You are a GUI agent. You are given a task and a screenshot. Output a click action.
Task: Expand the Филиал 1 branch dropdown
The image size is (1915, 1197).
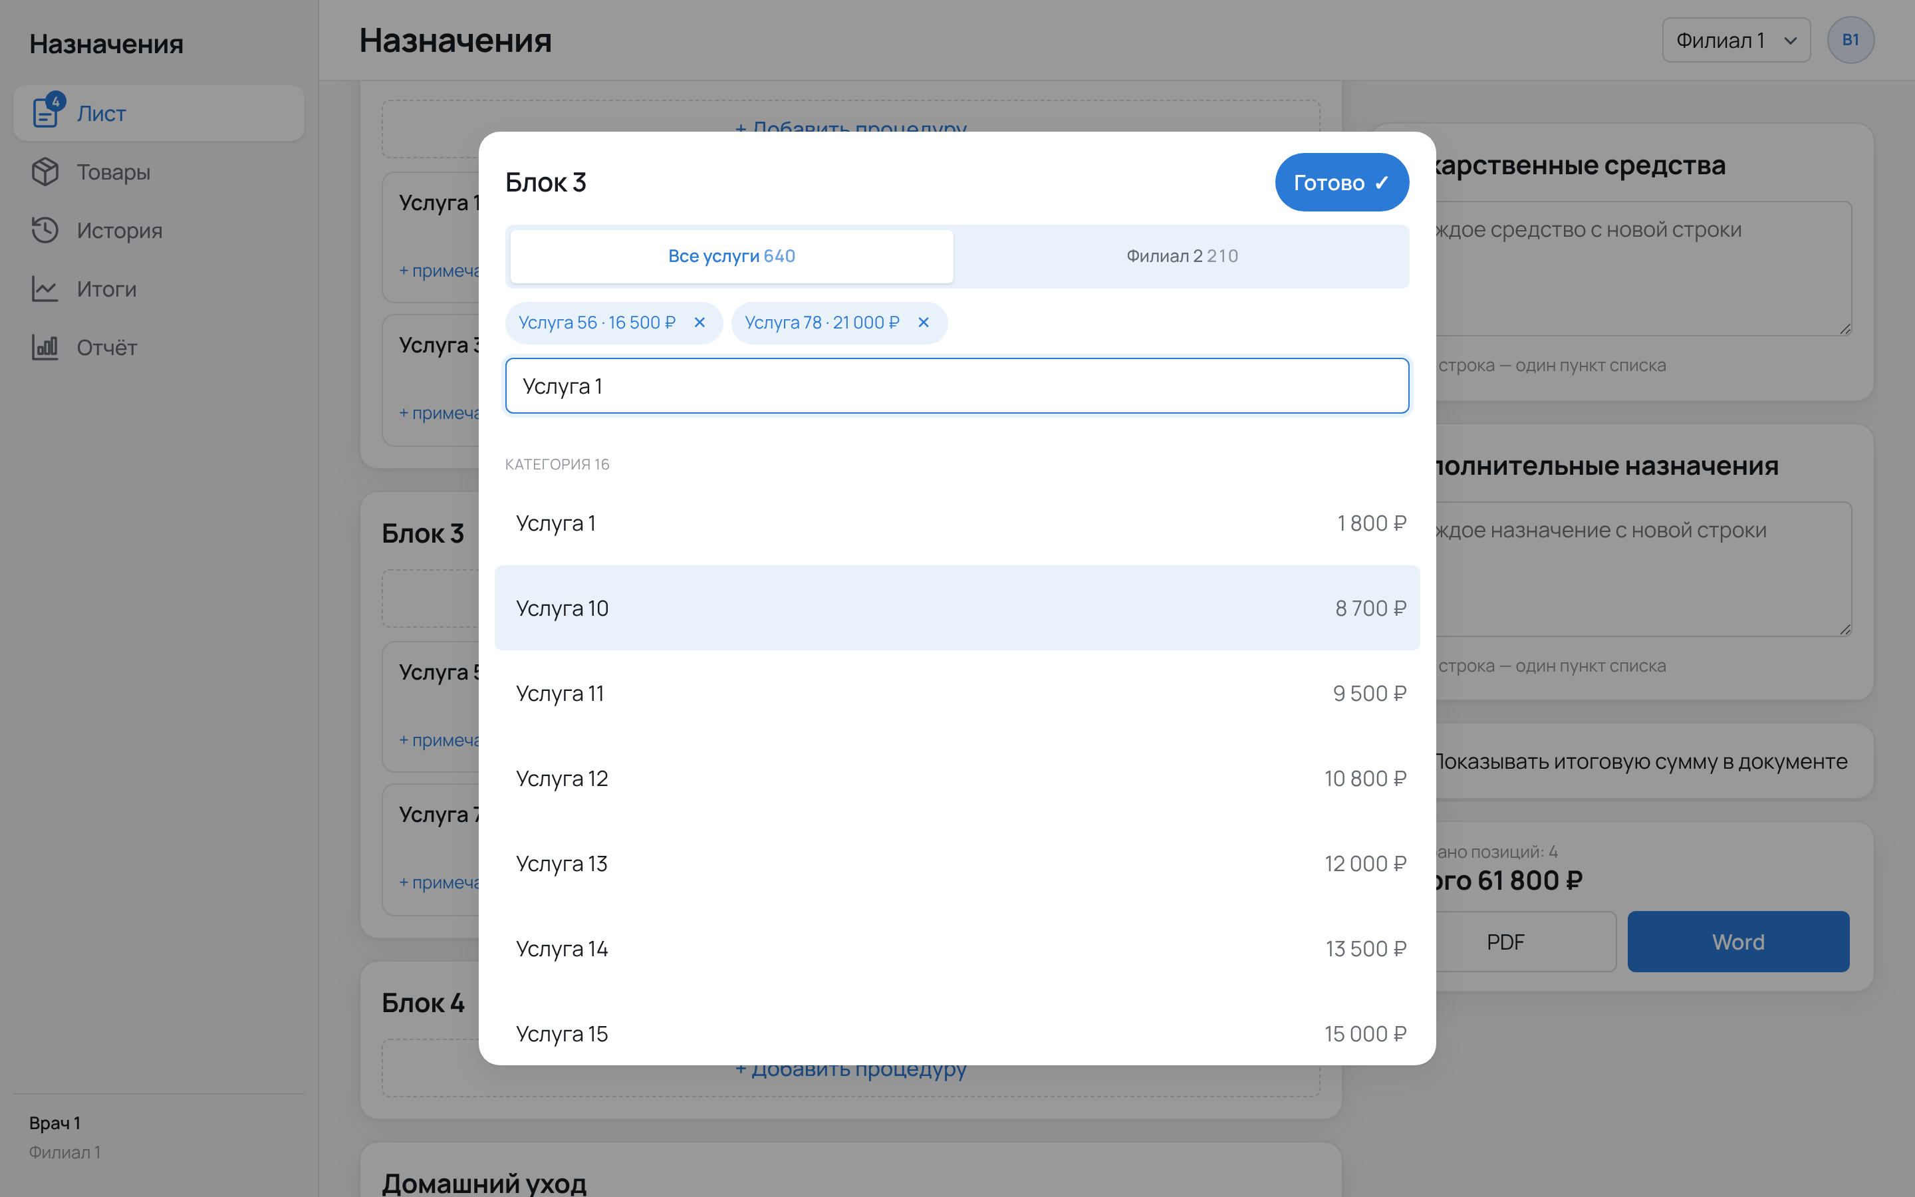1736,40
